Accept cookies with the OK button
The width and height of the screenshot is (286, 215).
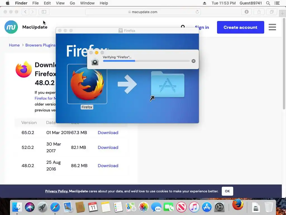pos(227,191)
